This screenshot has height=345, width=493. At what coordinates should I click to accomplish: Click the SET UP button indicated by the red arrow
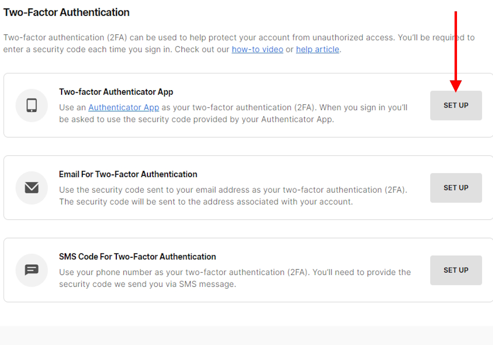456,105
